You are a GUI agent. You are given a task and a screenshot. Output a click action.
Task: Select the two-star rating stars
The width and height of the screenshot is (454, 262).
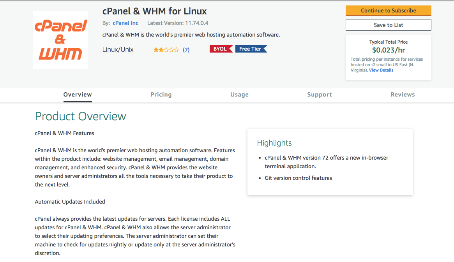tap(167, 49)
